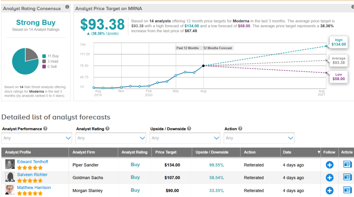Open info icon beside Analyst Rating Consensus
354x197 pixels.
coord(67,7)
